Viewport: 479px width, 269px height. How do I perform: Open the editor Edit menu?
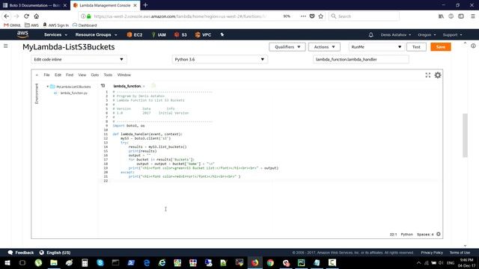coord(58,75)
